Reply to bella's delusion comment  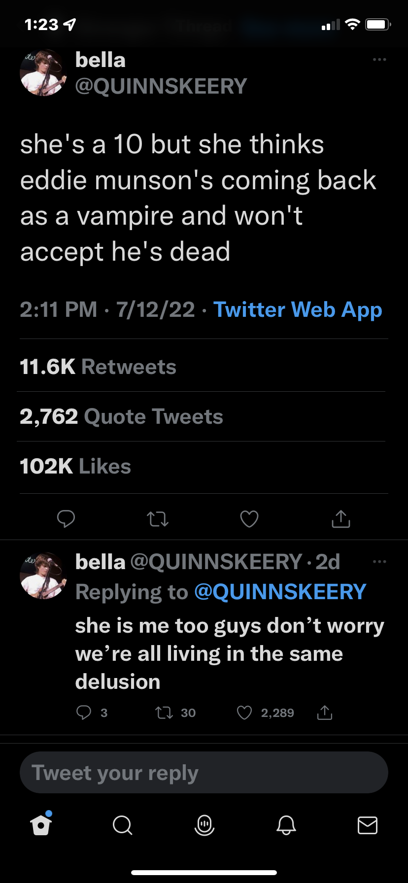coord(84,713)
